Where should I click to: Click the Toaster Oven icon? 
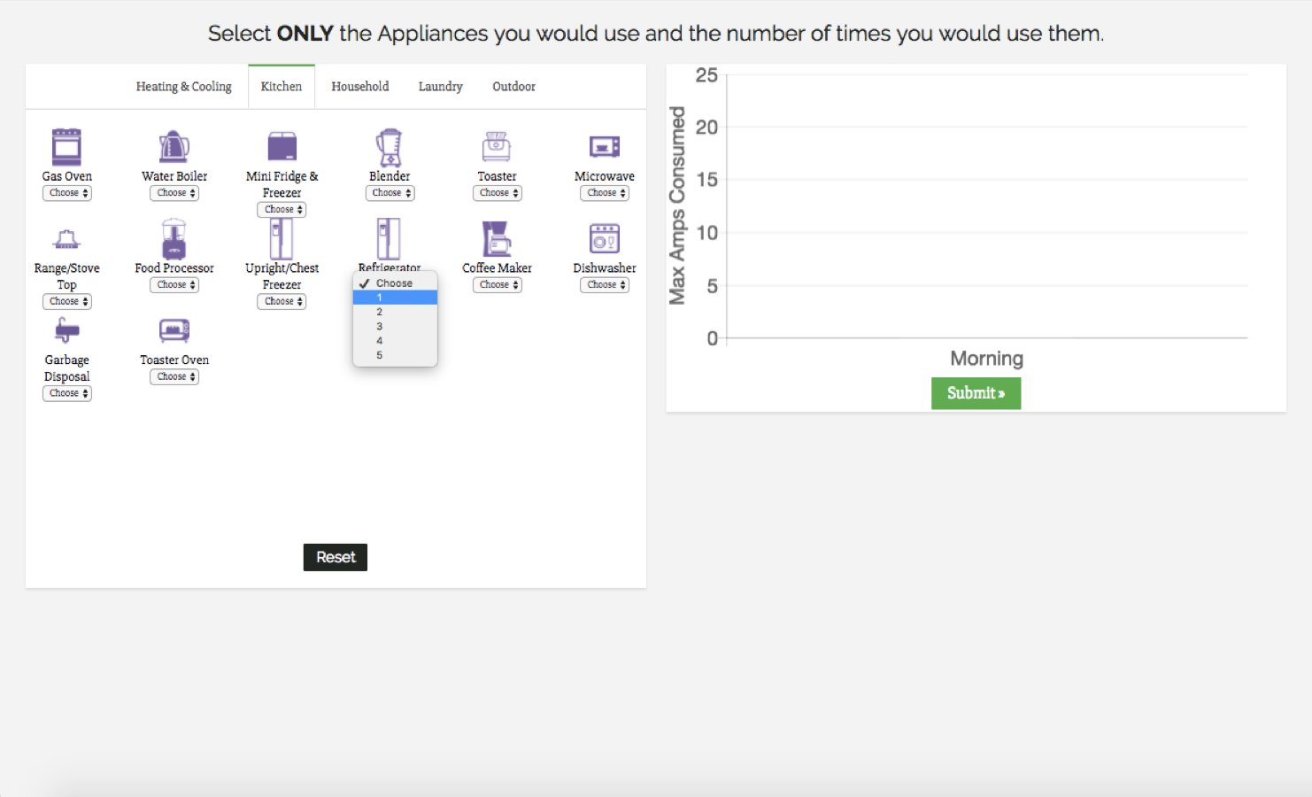174,330
